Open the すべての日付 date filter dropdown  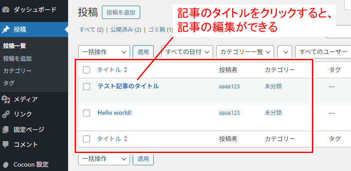(x=187, y=52)
